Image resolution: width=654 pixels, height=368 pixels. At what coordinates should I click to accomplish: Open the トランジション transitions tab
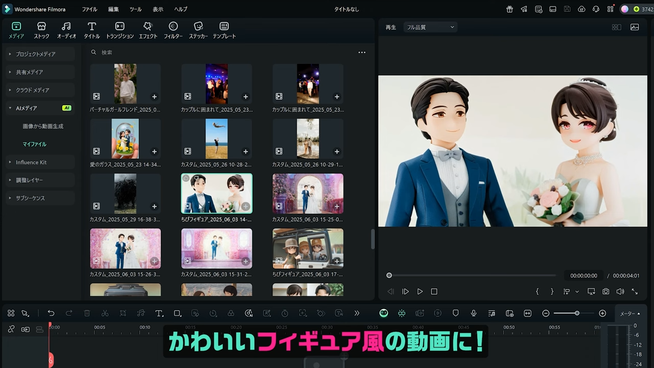coord(120,30)
